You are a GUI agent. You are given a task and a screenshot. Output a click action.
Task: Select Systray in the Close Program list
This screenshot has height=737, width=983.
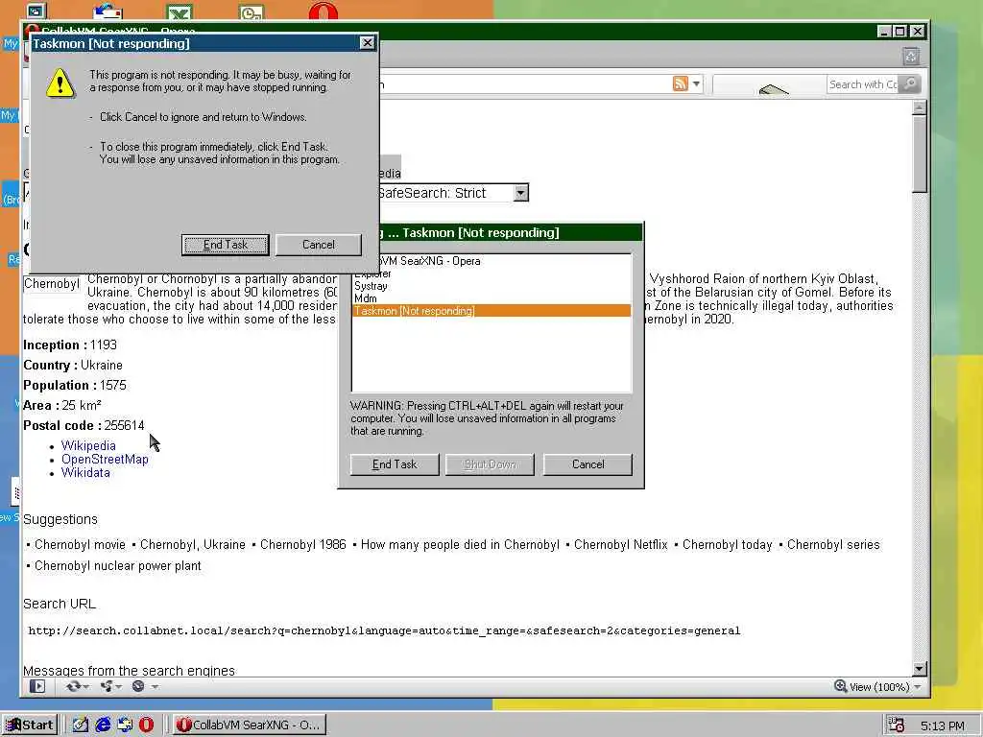tap(491, 286)
